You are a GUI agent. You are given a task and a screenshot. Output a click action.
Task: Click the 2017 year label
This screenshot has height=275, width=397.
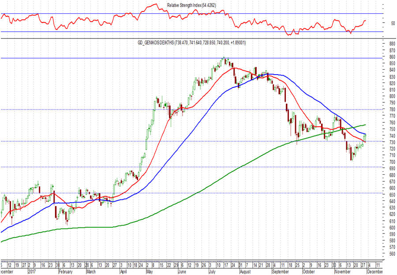click(x=32, y=271)
